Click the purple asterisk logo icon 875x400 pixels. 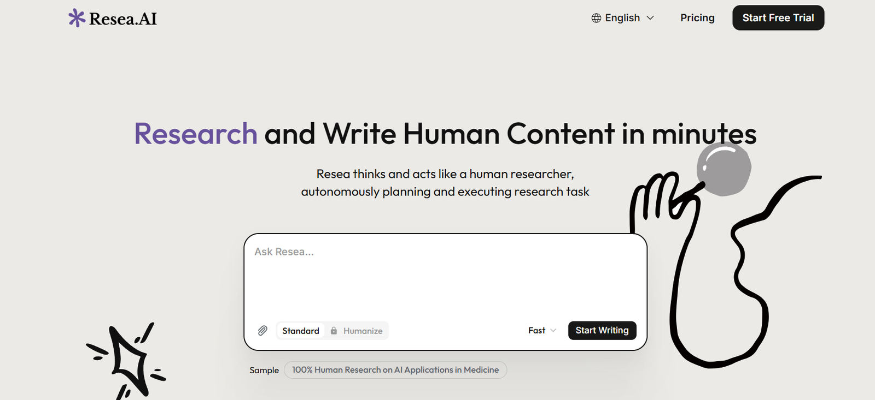(x=77, y=18)
